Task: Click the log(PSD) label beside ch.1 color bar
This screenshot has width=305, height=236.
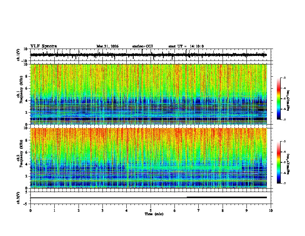Action: [x=289, y=100]
